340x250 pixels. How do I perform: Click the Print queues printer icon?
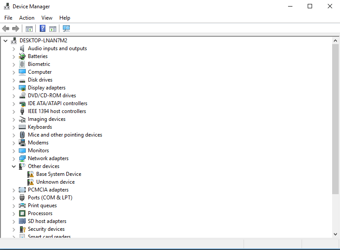pos(22,205)
